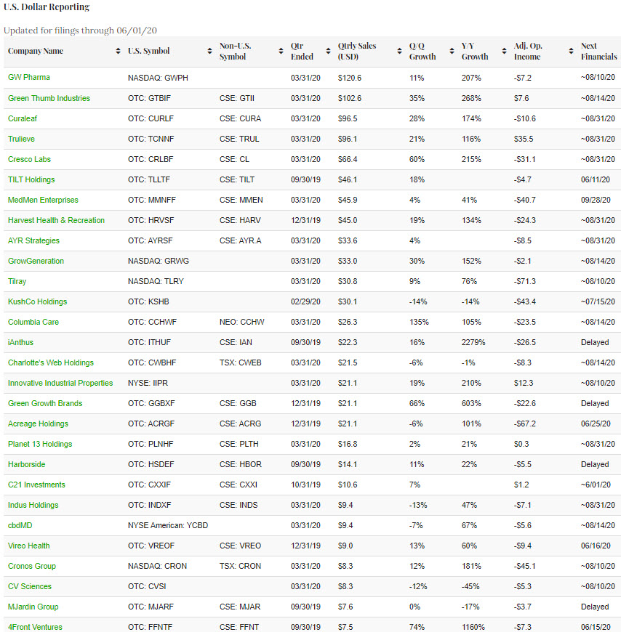The height and width of the screenshot is (632, 621).
Task: Sort by Y/Y Growth arrows
Action: click(504, 52)
